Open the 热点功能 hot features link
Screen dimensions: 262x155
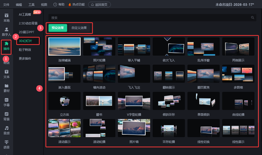click(77, 5)
